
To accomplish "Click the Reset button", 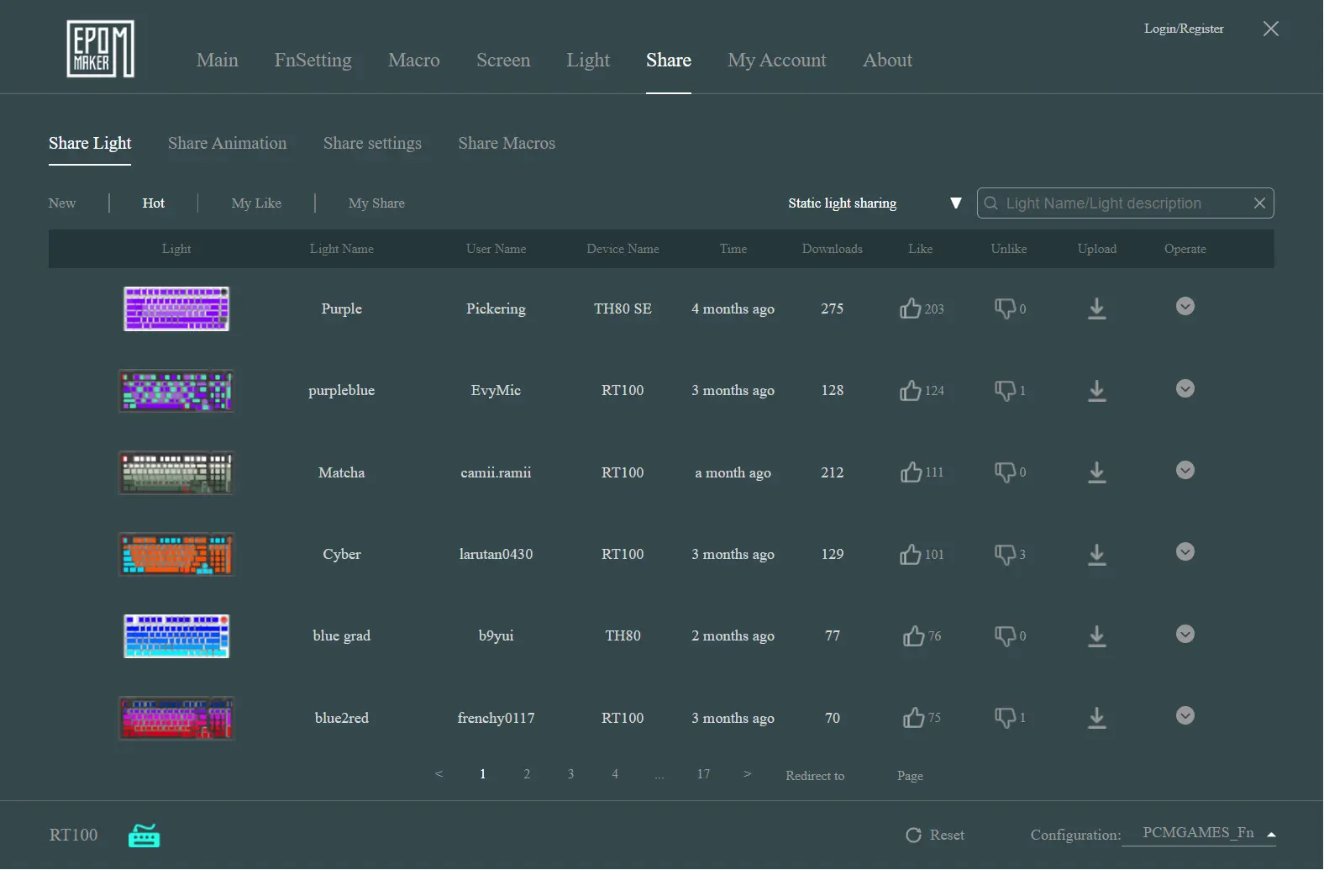I will click(x=935, y=835).
